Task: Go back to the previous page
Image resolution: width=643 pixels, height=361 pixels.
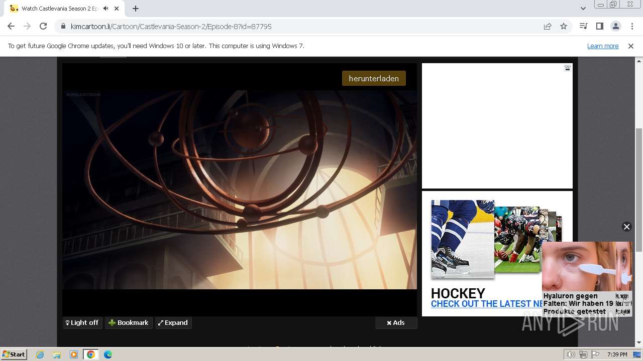Action: [11, 26]
